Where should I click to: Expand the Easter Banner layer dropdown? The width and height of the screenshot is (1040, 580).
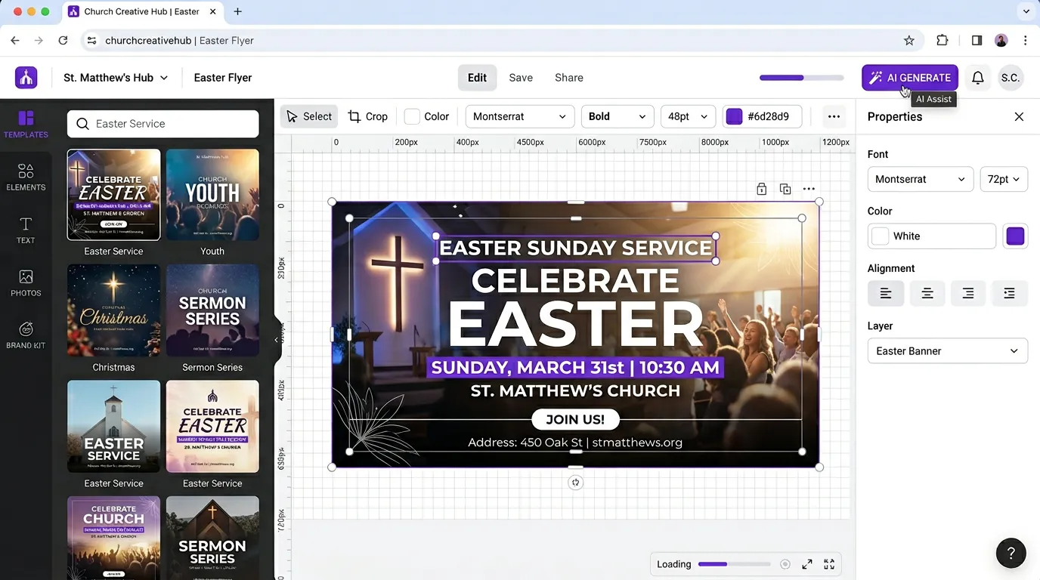[947, 350]
